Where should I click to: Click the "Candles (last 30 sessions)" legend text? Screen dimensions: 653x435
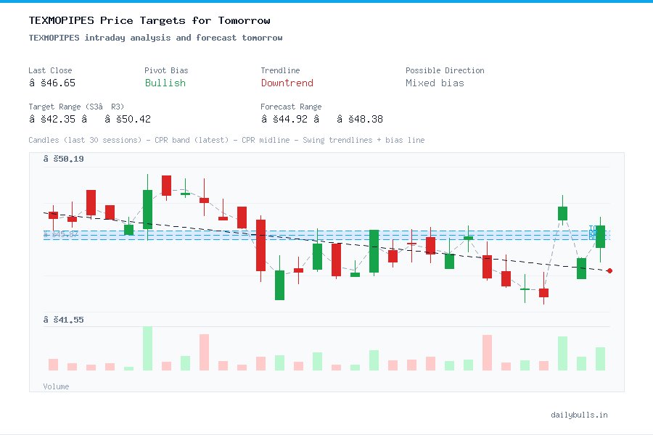(85, 140)
